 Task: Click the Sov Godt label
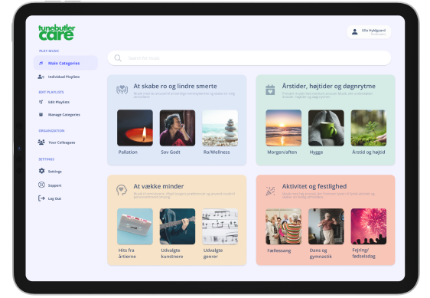(x=171, y=152)
